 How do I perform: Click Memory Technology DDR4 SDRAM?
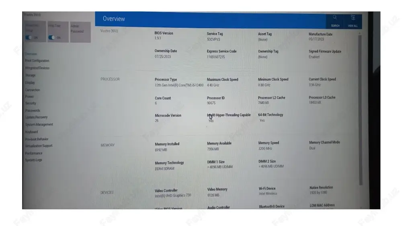[164, 168]
